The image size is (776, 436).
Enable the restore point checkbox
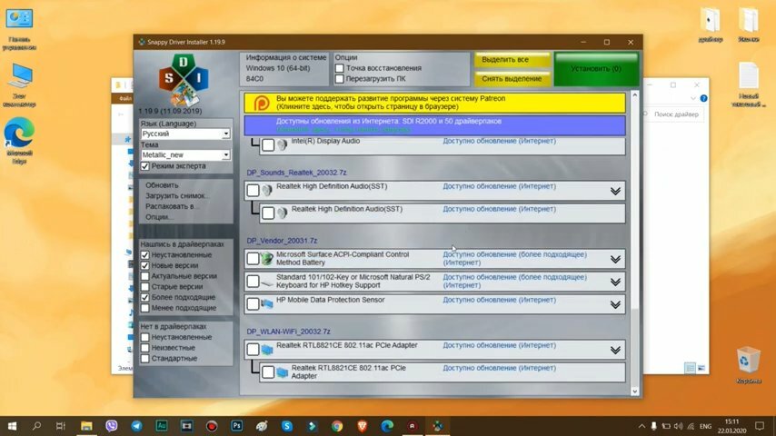340,68
